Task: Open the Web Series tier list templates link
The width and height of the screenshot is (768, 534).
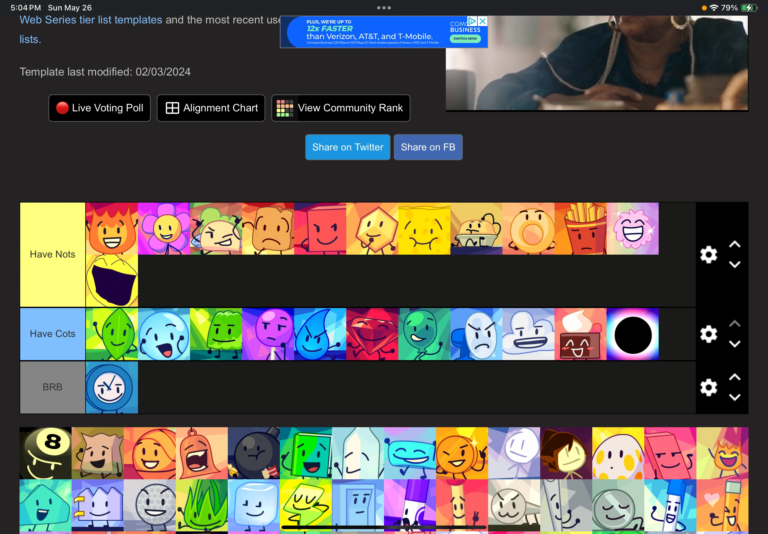Action: click(x=90, y=20)
